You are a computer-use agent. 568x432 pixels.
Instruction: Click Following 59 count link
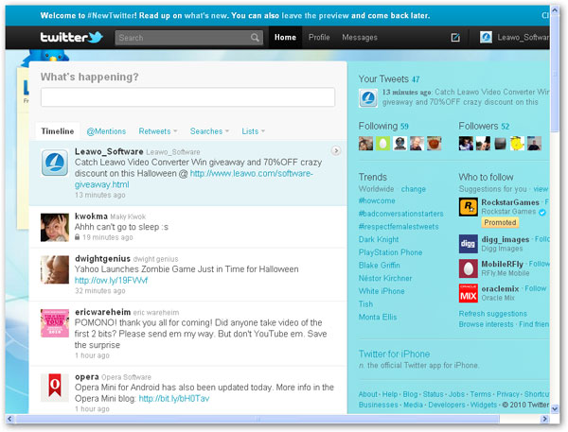click(383, 126)
